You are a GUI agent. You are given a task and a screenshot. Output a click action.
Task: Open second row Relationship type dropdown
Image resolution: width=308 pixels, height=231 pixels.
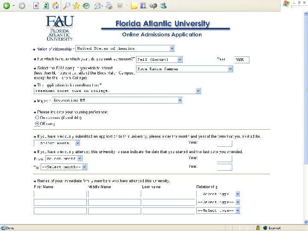[218, 202]
